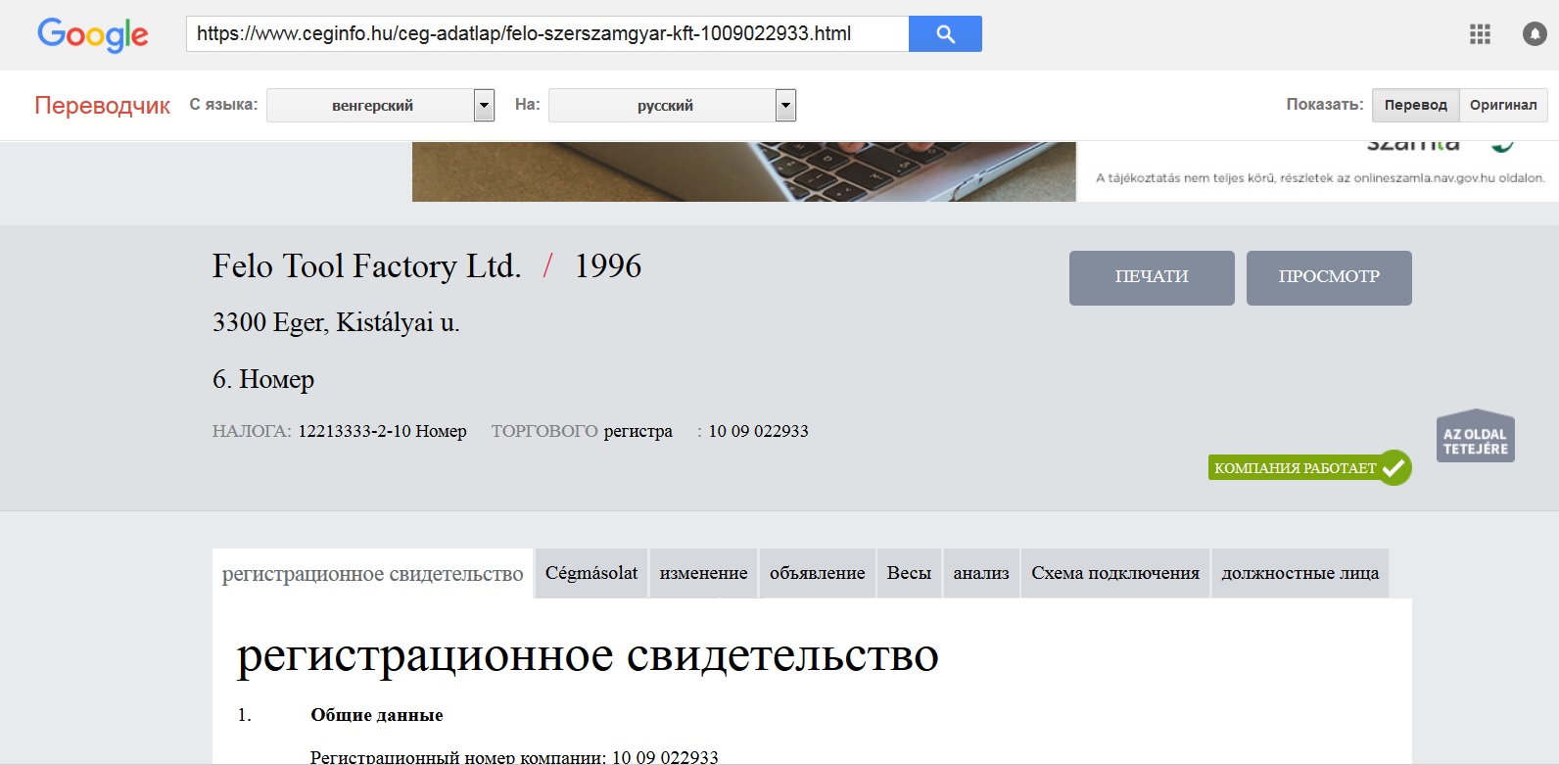Click the Felo Tool Factory Ltd. heading
1559x765 pixels.
click(366, 266)
